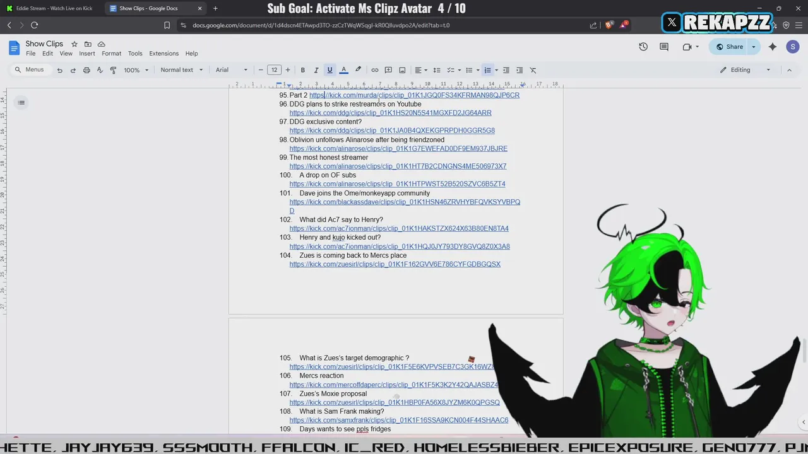This screenshot has height=454, width=808.
Task: Open DDG exclusive content clip link
Action: click(392, 131)
